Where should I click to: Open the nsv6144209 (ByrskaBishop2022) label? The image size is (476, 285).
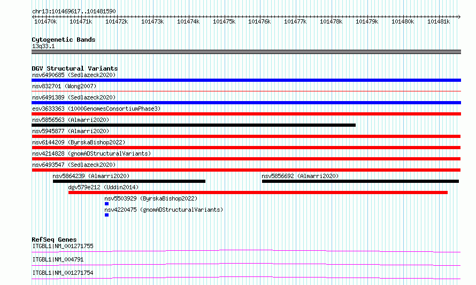pos(79,142)
